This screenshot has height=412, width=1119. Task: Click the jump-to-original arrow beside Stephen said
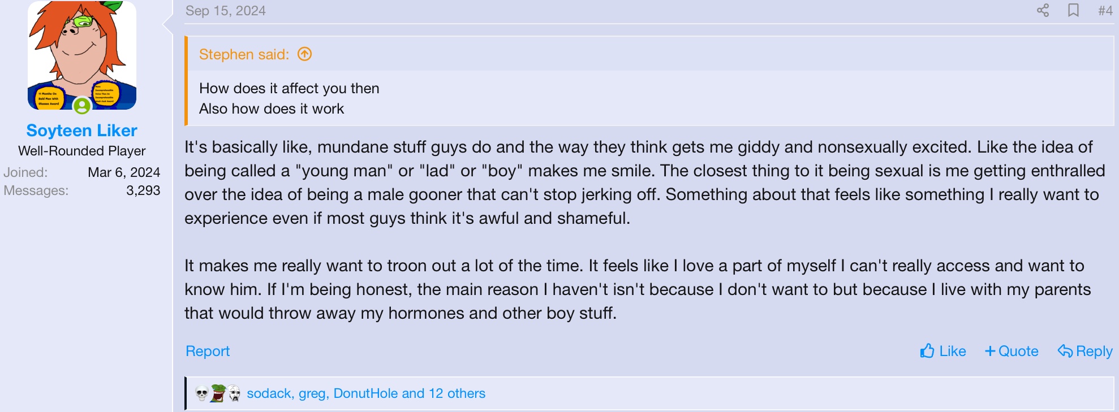[x=305, y=54]
